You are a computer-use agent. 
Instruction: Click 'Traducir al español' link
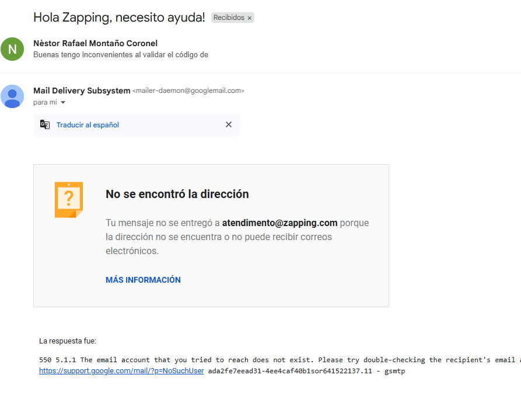click(88, 125)
